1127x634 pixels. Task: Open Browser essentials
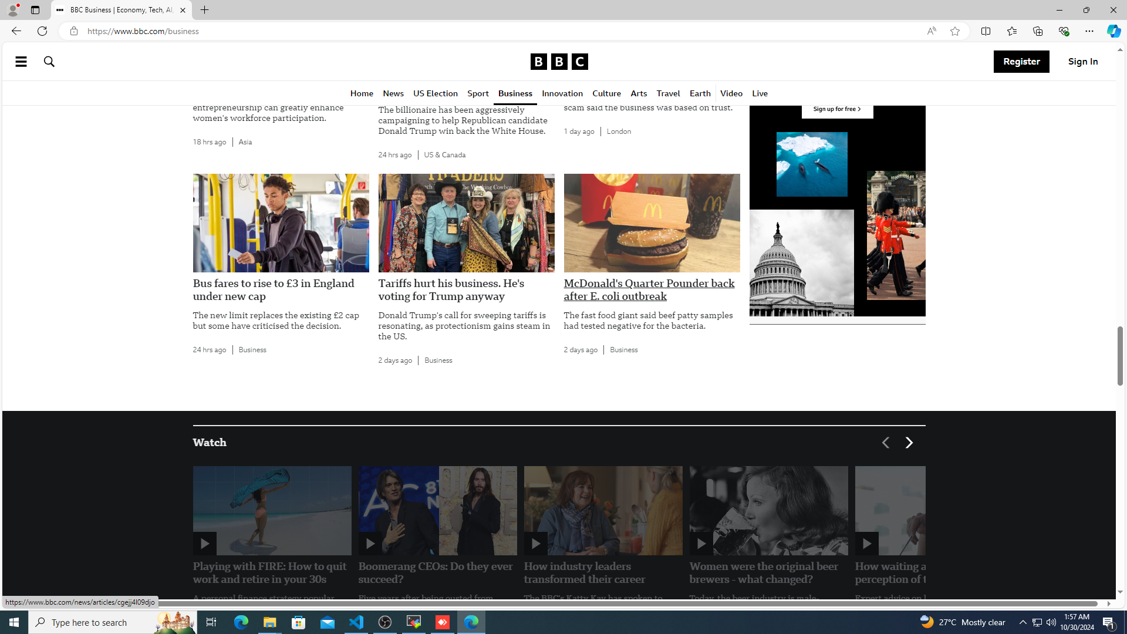click(x=1063, y=31)
